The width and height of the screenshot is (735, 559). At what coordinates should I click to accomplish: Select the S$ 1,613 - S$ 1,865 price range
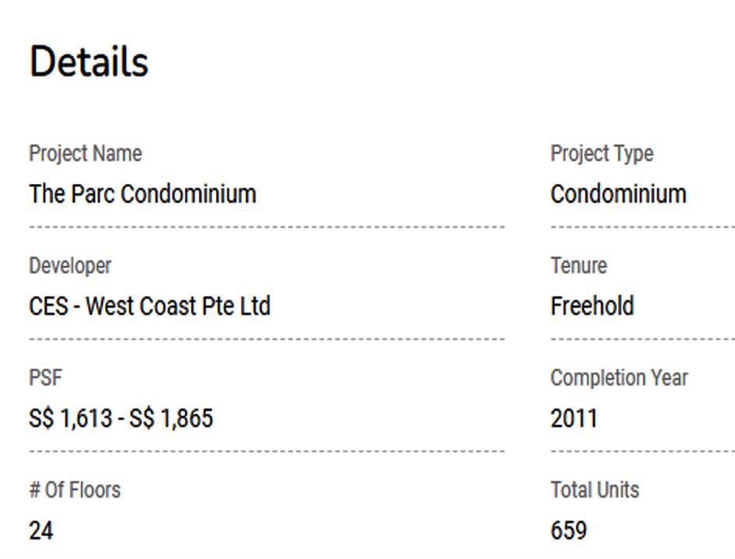121,418
